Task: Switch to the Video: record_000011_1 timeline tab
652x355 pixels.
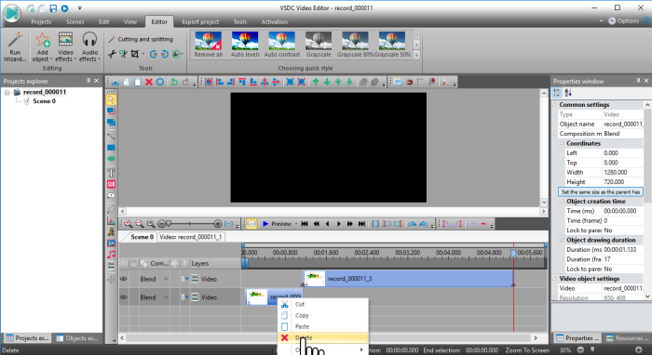Action: (x=191, y=237)
